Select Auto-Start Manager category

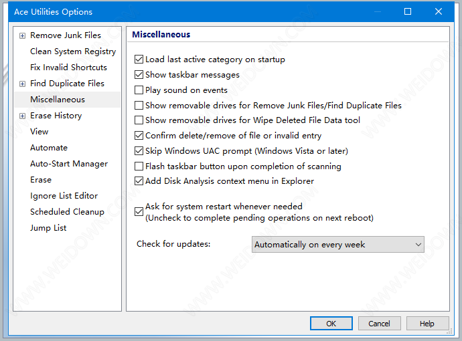point(69,164)
